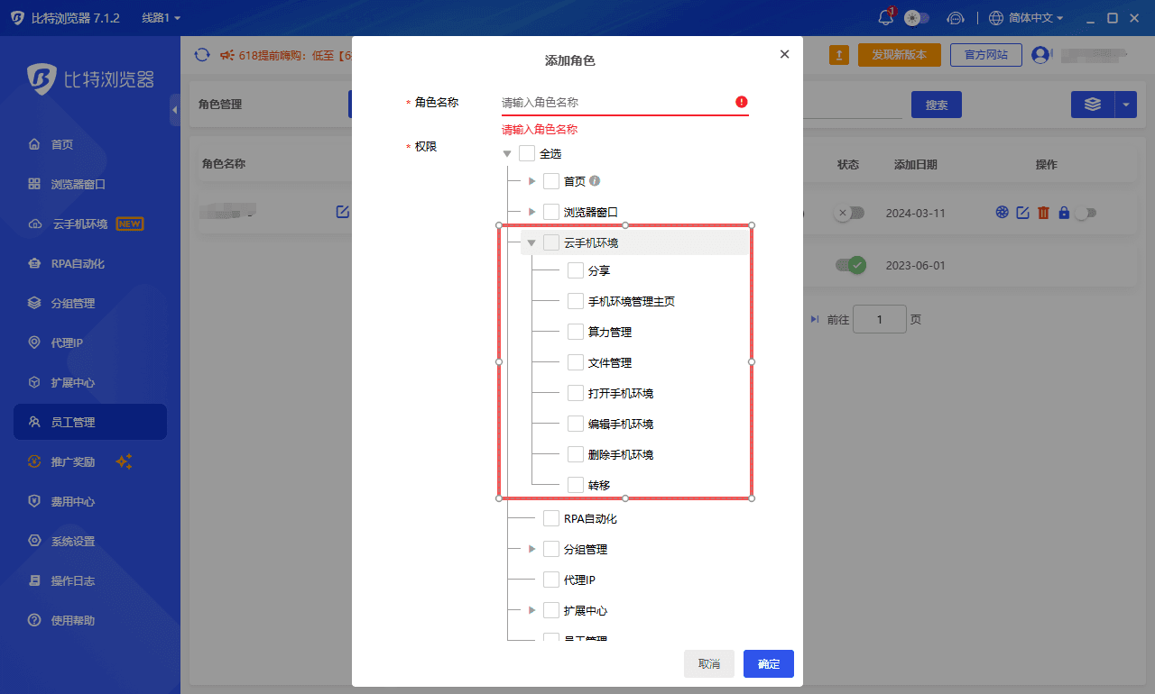Toggle the light/dark theme switch
The image size is (1155, 694).
pyautogui.click(x=917, y=18)
